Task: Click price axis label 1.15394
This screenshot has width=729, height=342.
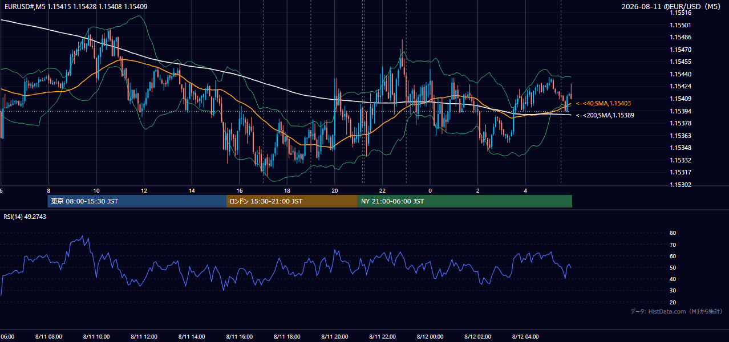Action: click(681, 111)
